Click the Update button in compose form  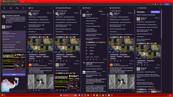[x=14, y=75]
